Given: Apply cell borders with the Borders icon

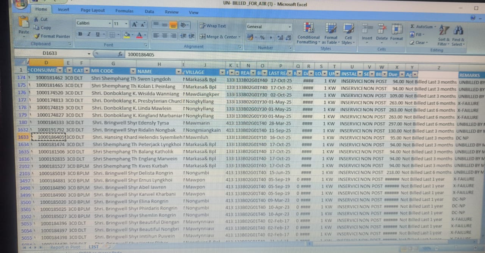Looking at the screenshot, I should (x=111, y=34).
